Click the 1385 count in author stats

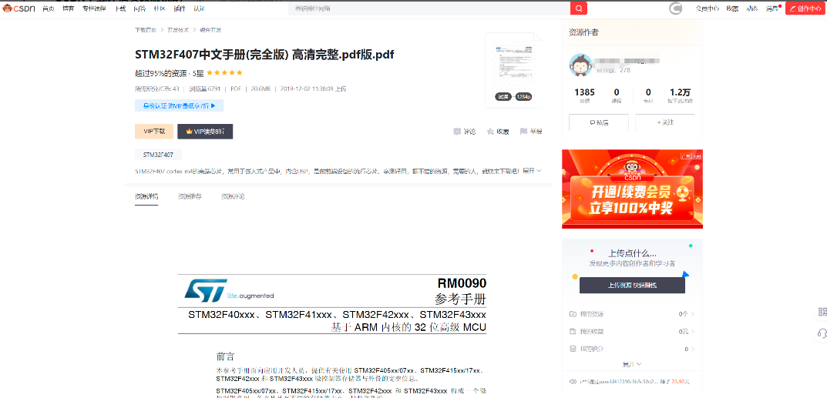coord(584,92)
